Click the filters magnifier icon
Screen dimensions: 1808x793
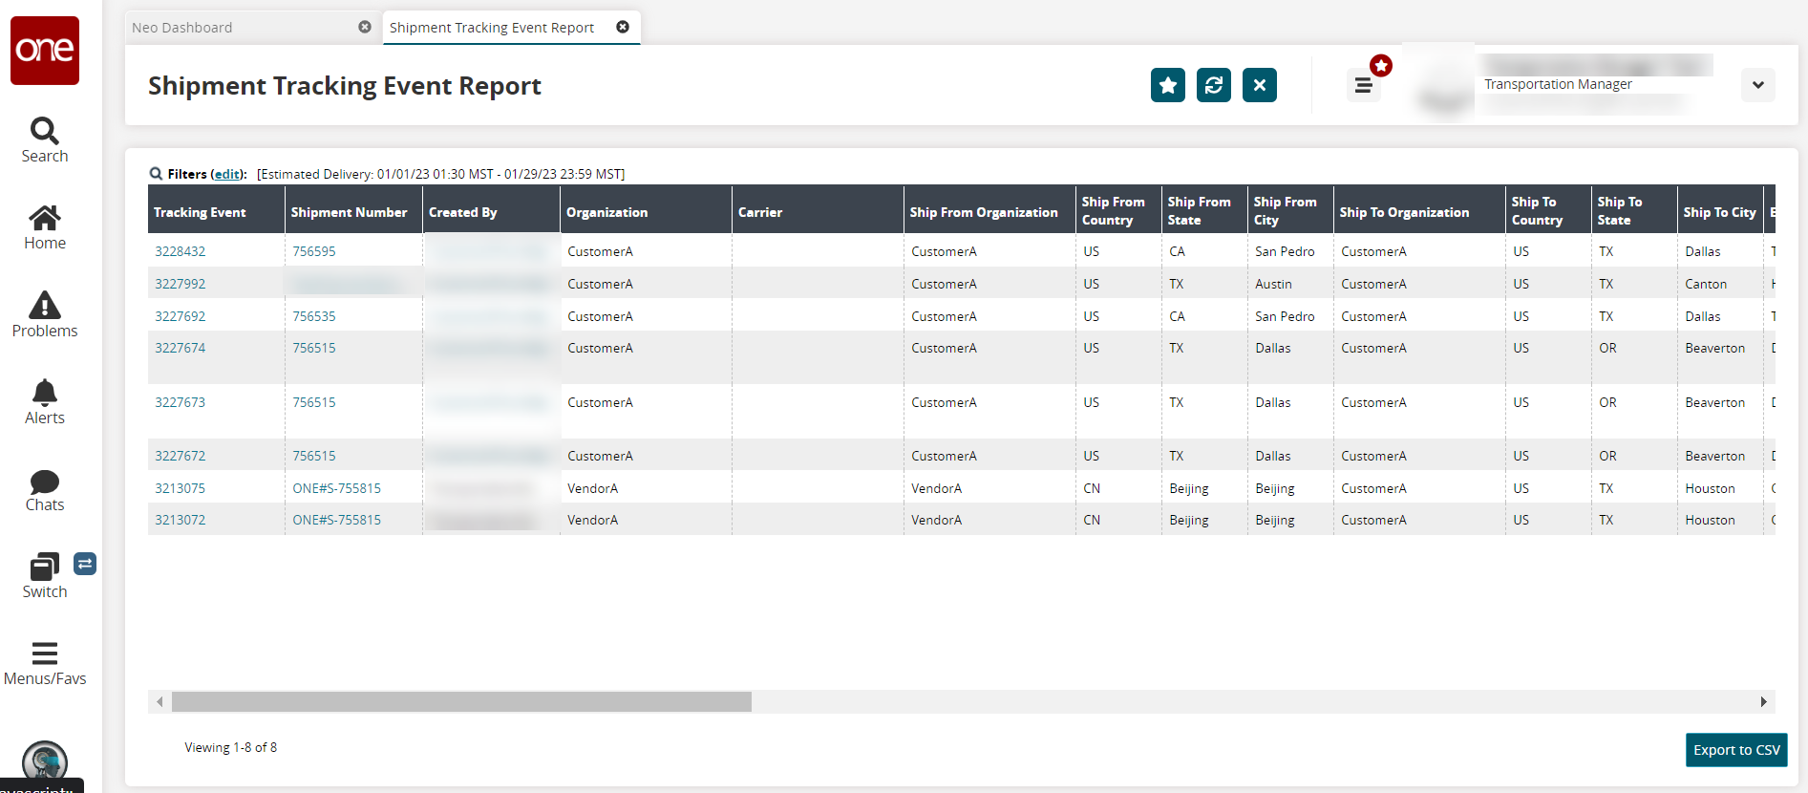point(156,174)
